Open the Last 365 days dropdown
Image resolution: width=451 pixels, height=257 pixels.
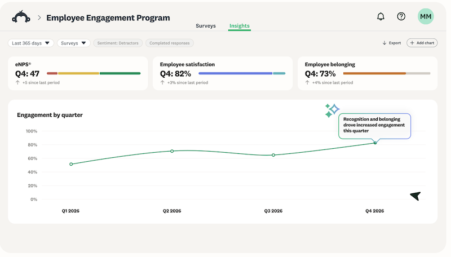pos(31,43)
